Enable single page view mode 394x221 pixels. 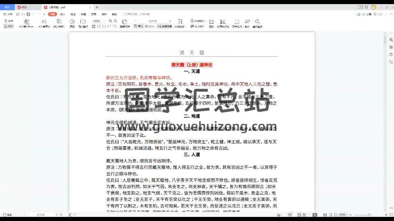point(138,26)
